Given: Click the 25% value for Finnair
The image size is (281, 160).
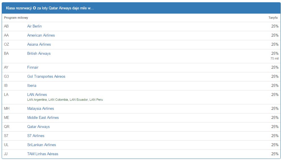Looking at the screenshot, I should (275, 67).
